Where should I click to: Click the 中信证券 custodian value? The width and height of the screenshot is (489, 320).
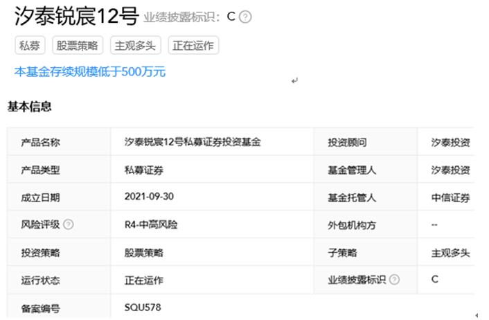(x=451, y=197)
